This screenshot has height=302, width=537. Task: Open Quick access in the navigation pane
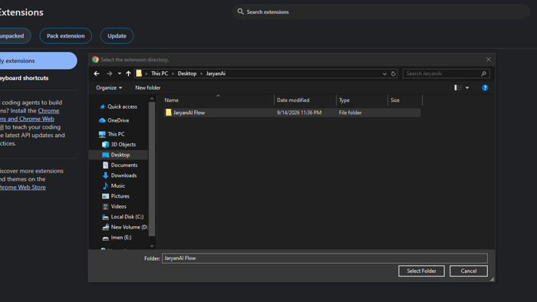coord(118,107)
